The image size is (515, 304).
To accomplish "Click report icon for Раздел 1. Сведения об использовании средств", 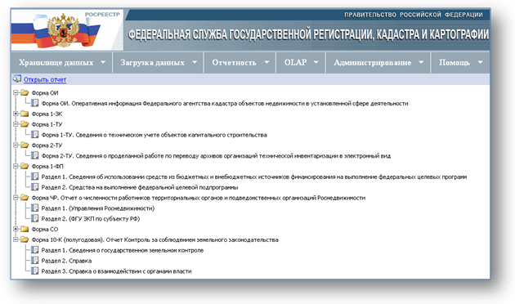I will (x=35, y=177).
